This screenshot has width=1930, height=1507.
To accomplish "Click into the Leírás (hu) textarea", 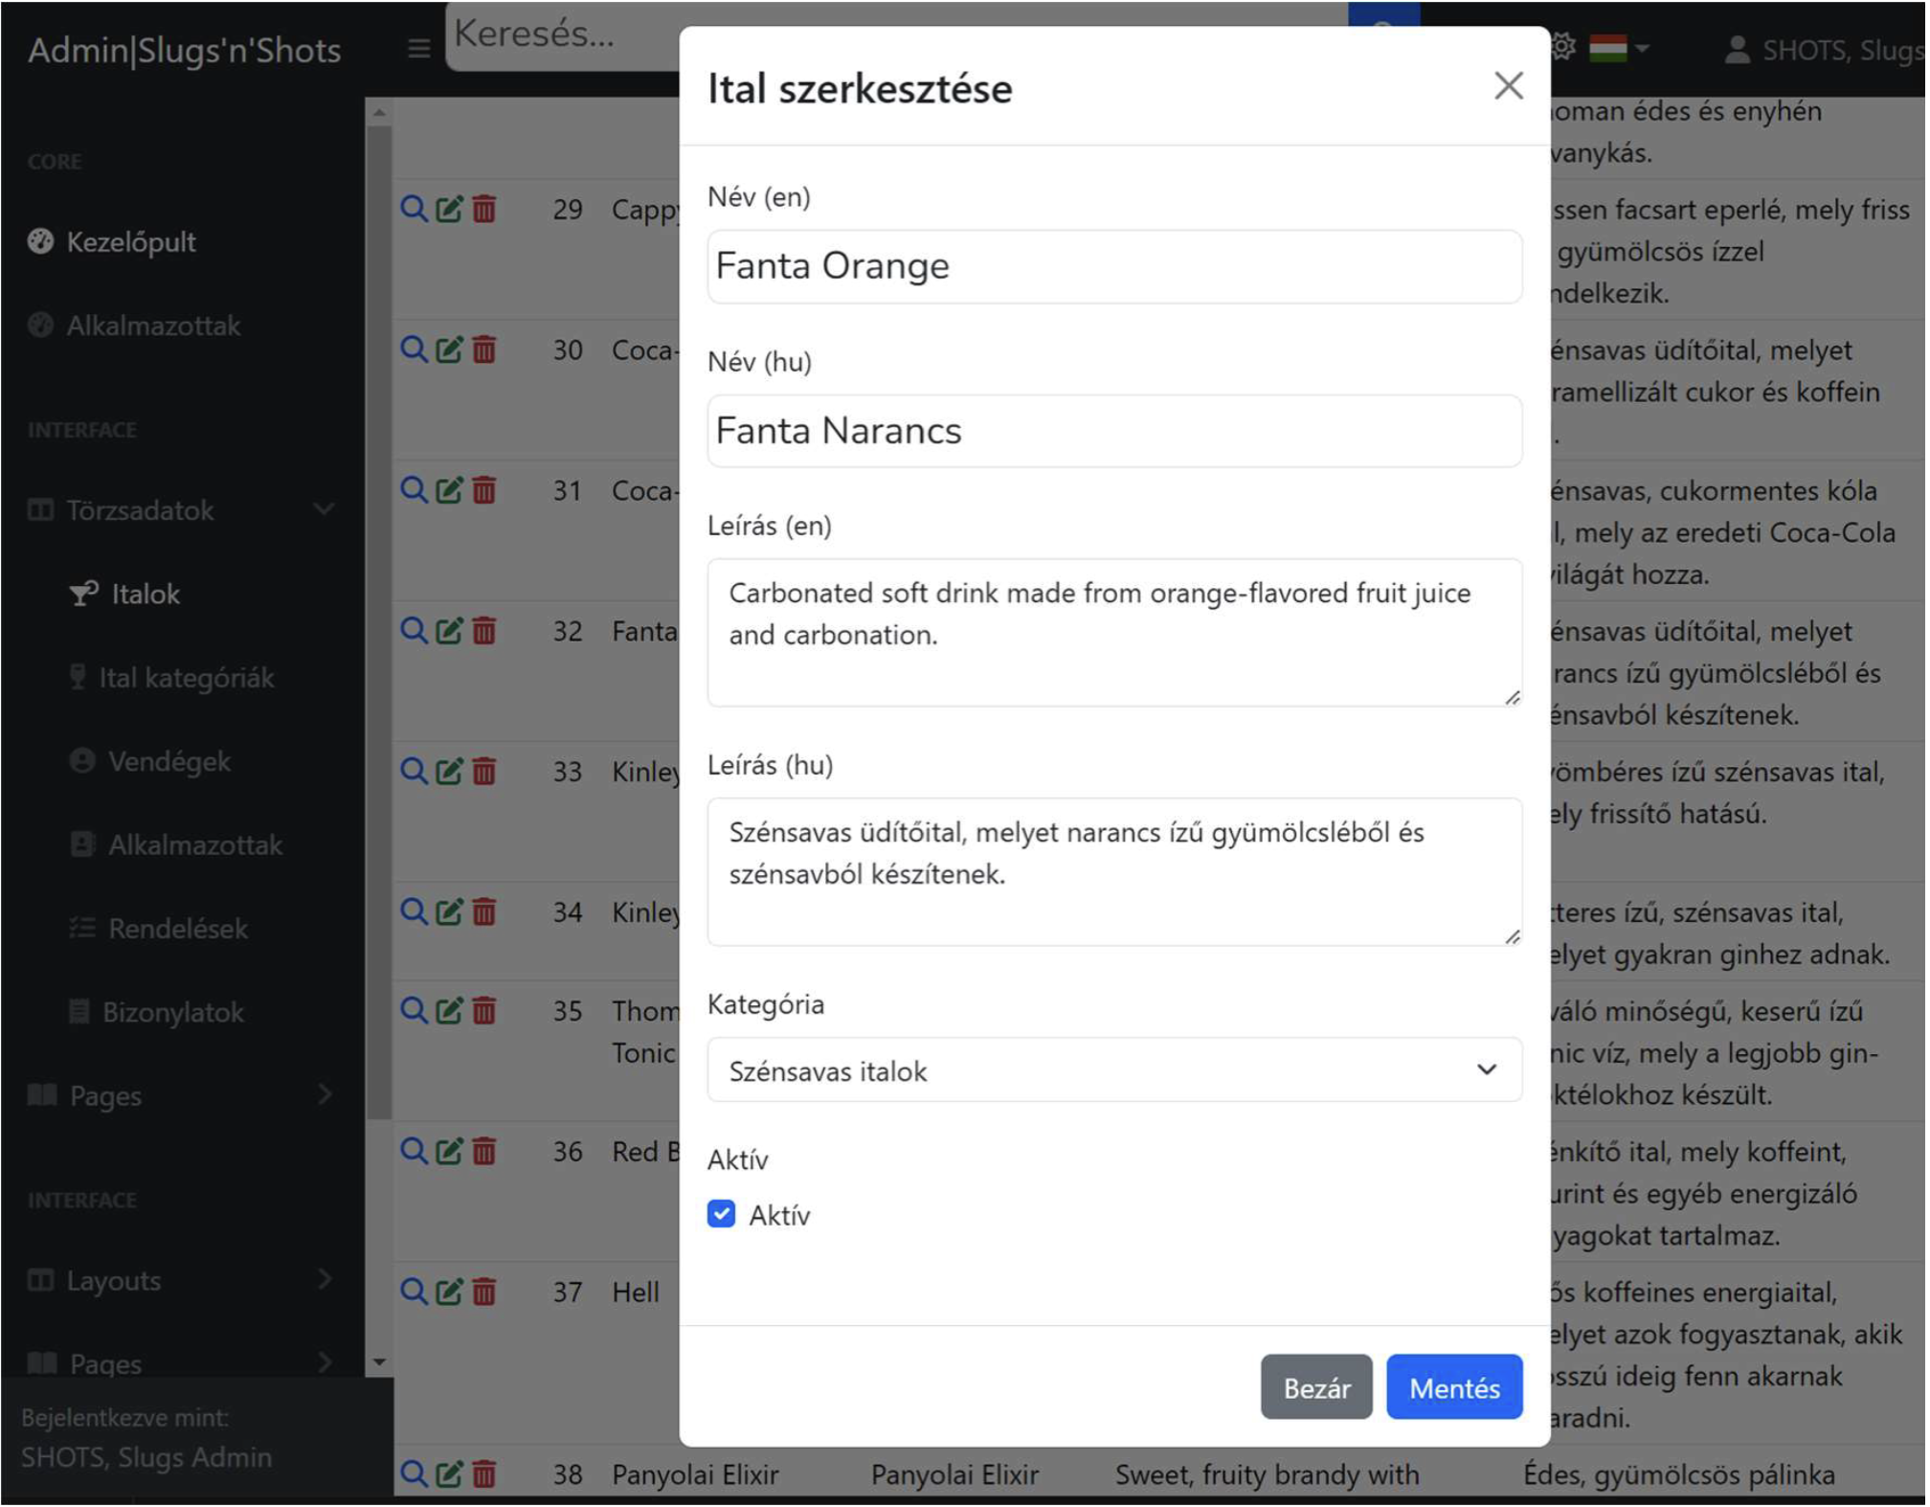I will [1116, 873].
